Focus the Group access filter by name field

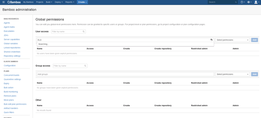click(x=70, y=66)
